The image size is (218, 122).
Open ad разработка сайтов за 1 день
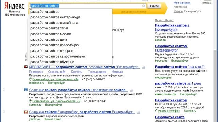(x=178, y=84)
